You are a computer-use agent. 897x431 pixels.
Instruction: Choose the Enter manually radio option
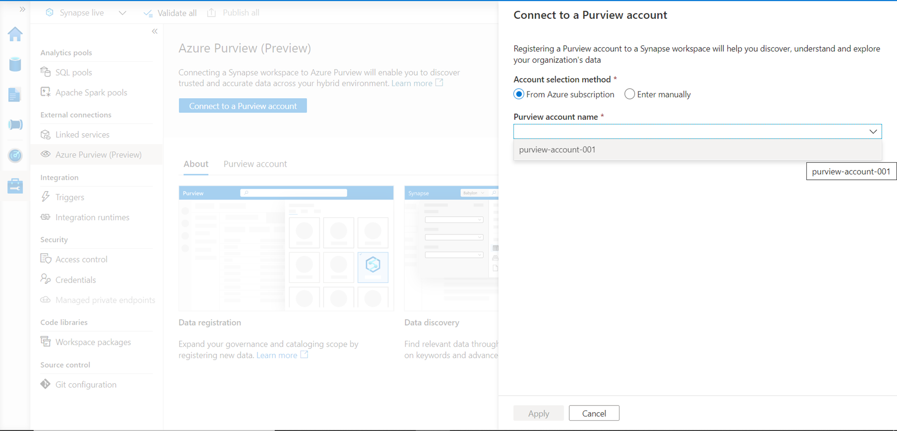click(630, 94)
